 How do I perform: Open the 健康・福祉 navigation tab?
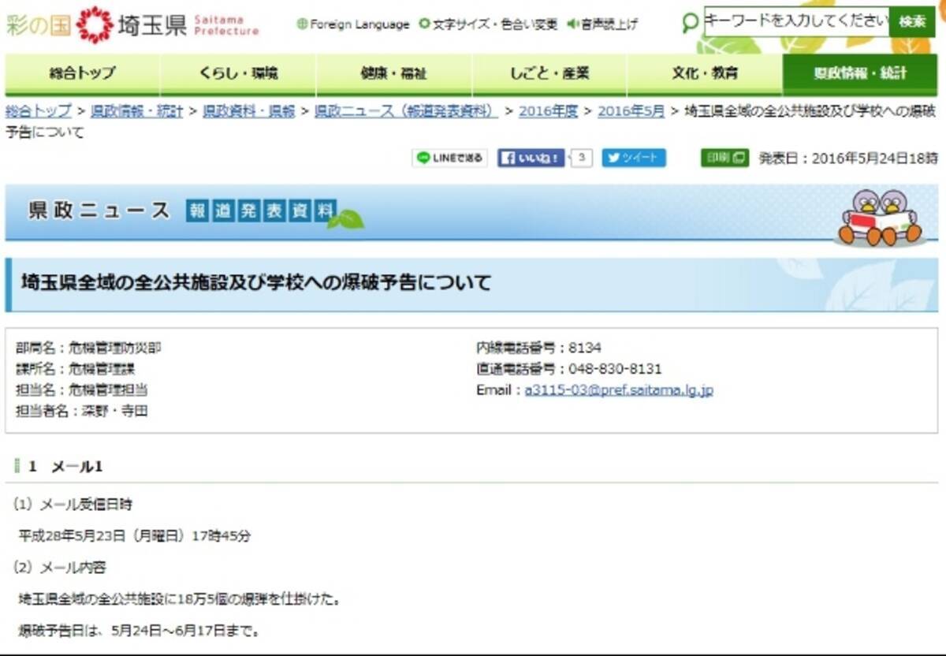(x=394, y=74)
